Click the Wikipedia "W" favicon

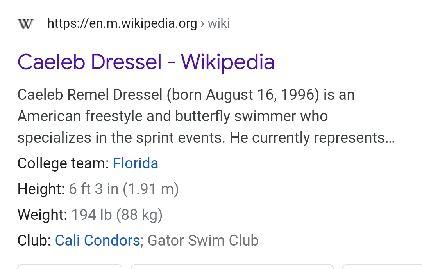pyautogui.click(x=26, y=23)
